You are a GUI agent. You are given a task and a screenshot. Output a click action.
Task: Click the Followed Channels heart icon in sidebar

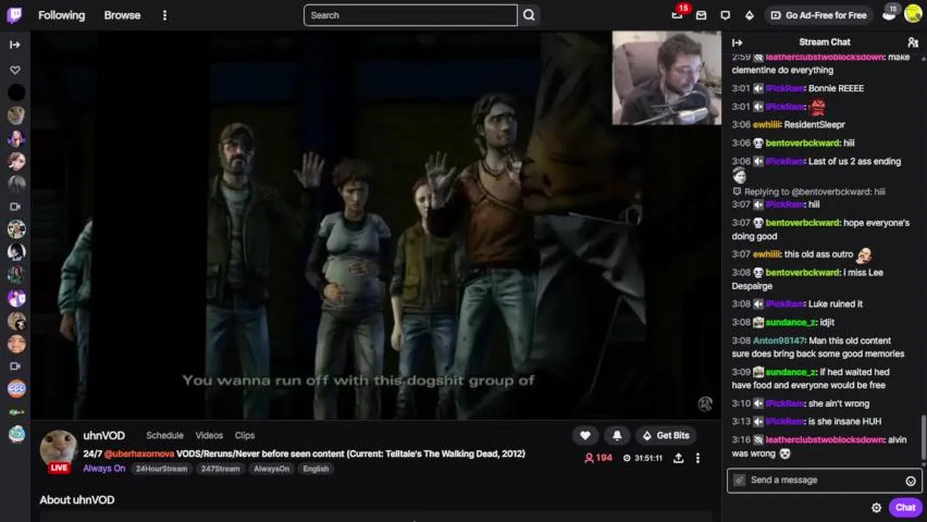click(x=15, y=70)
